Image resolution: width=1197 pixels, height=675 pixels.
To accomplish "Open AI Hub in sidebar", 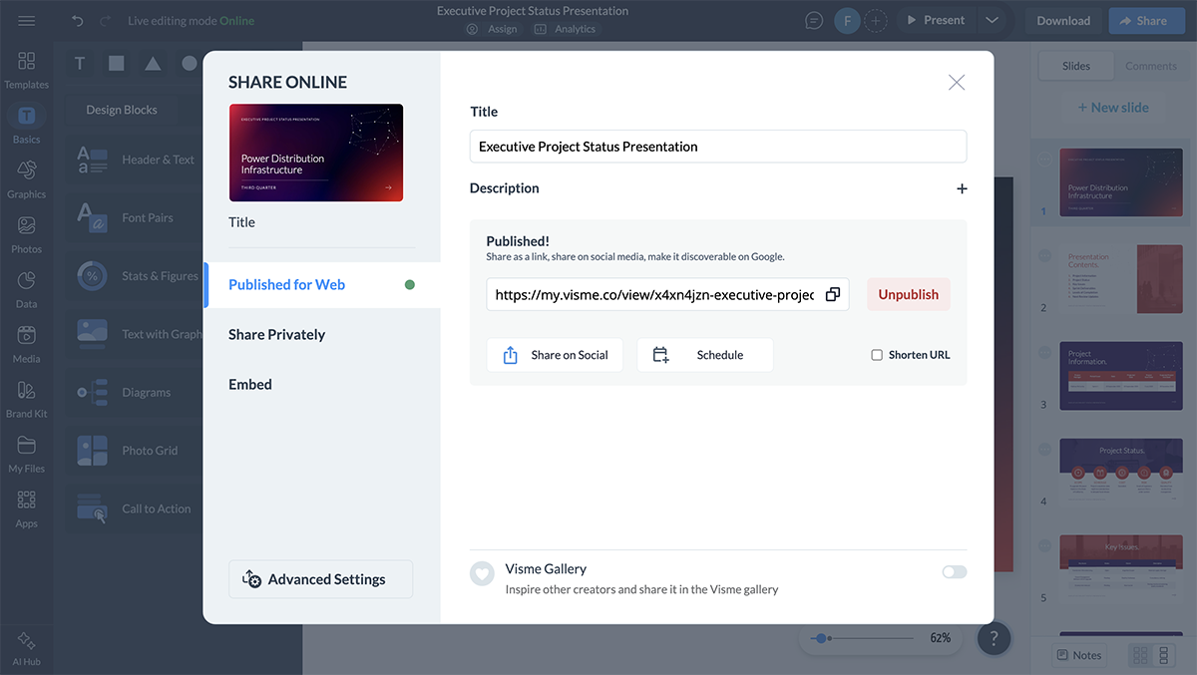I will tap(27, 647).
